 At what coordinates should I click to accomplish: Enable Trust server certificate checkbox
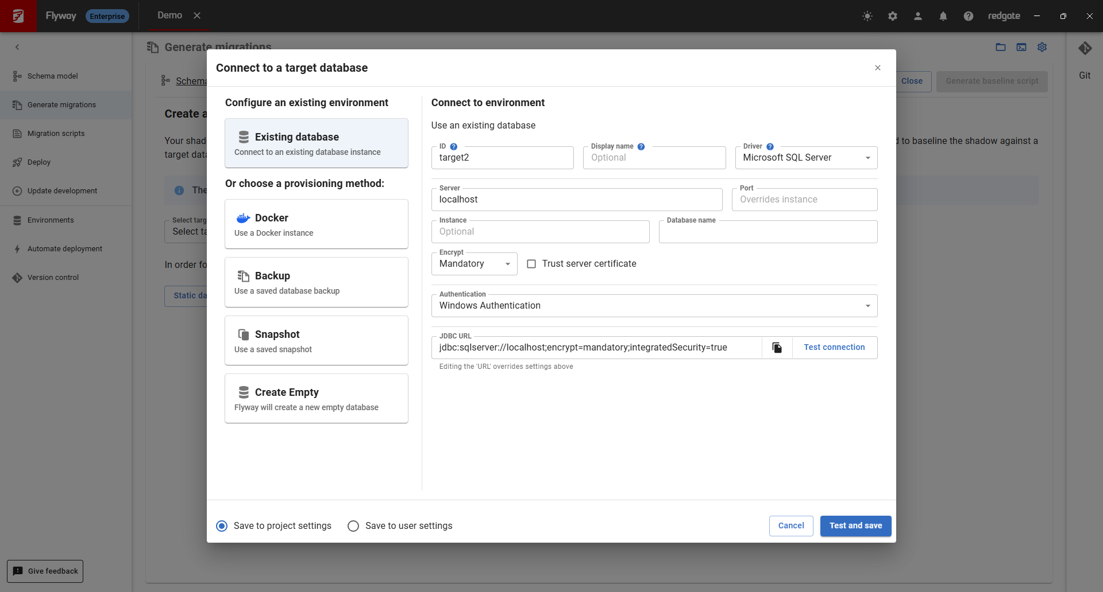tap(531, 264)
